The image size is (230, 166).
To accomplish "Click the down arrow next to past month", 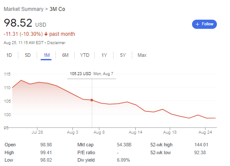I will (x=46, y=34).
